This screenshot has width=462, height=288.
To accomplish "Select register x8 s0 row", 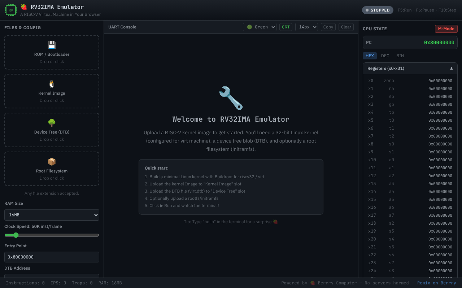I will click(410, 144).
